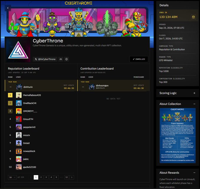
Task: Click the 13D 13H 48M countdown
Action: pyautogui.click(x=168, y=17)
